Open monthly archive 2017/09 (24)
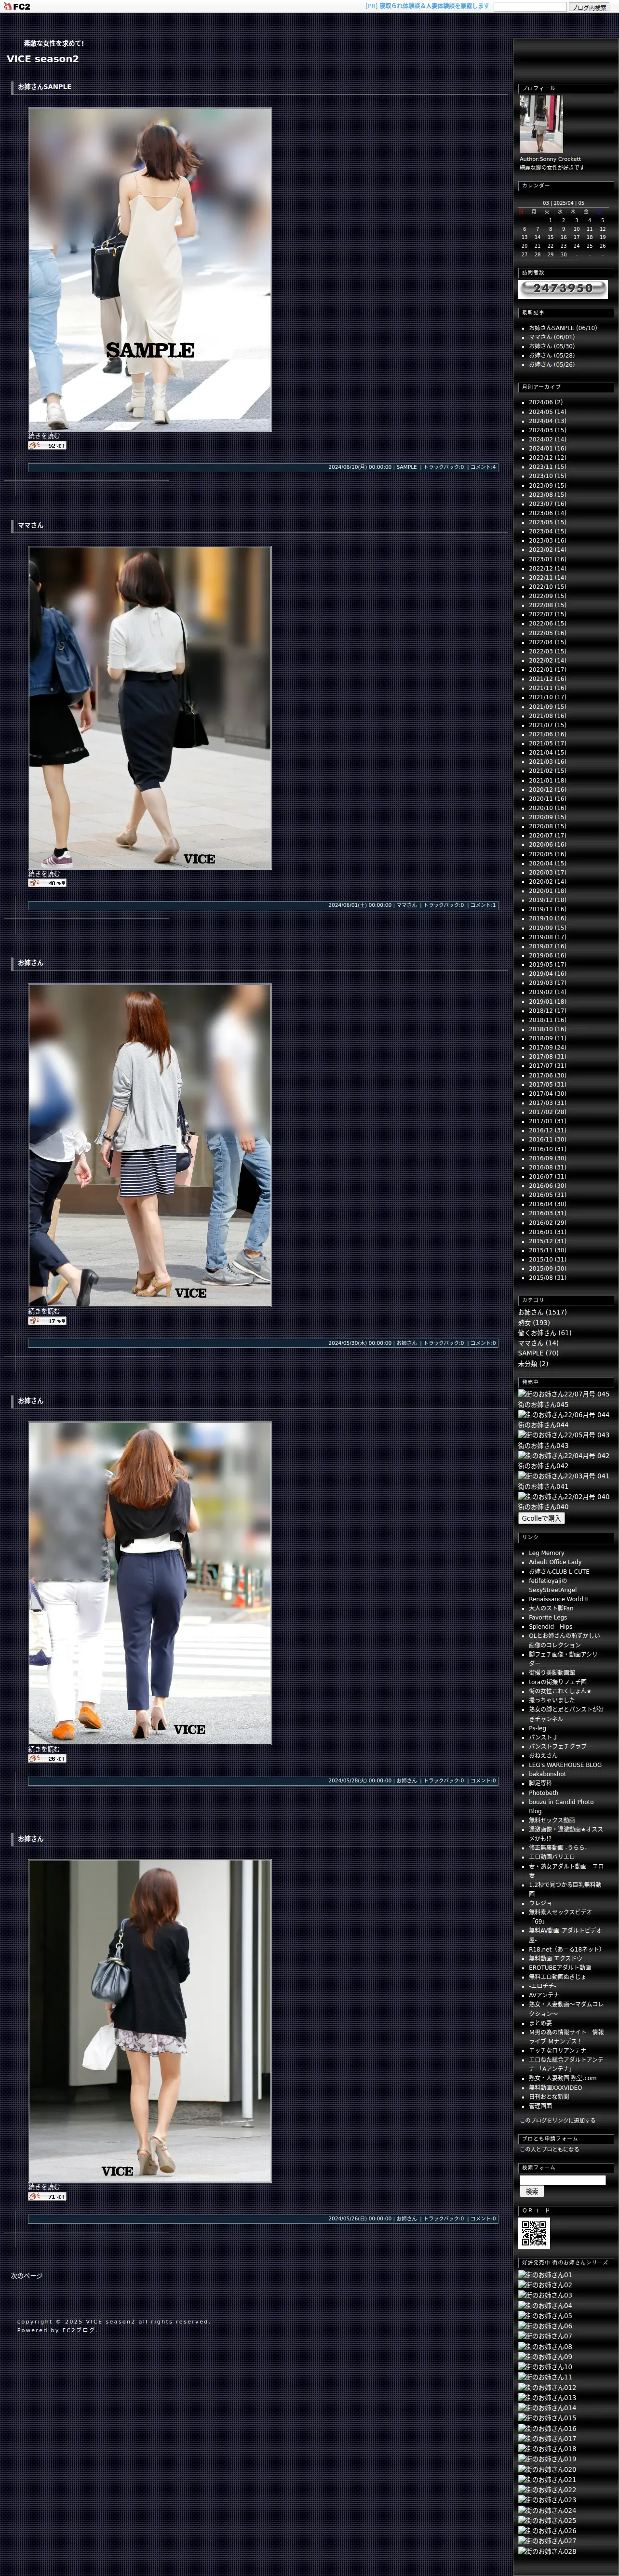 click(x=547, y=1048)
